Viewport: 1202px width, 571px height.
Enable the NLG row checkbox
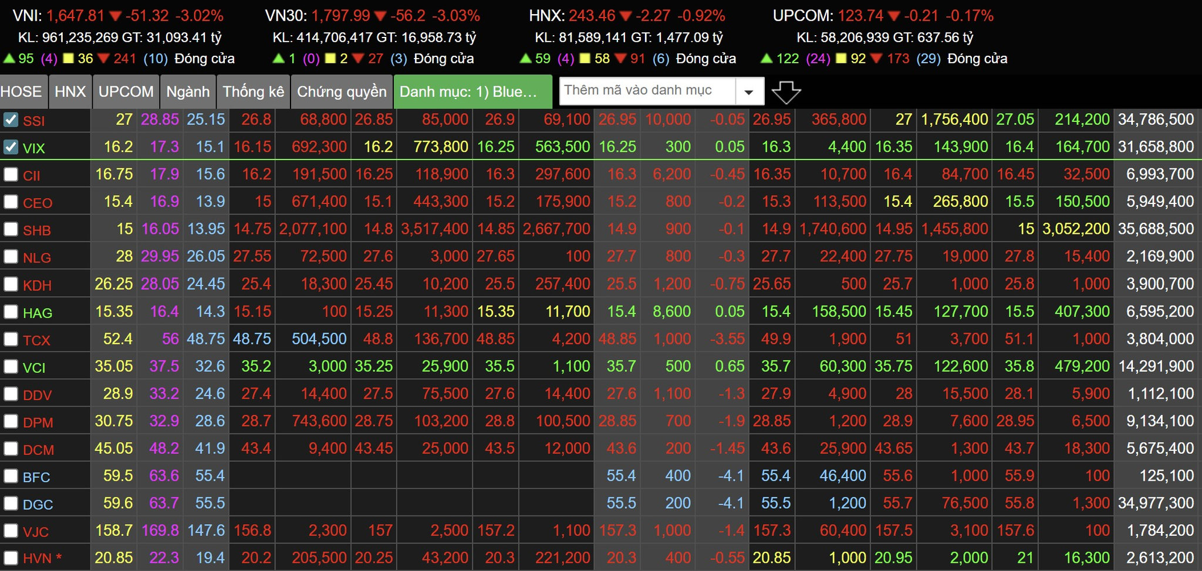coord(11,257)
